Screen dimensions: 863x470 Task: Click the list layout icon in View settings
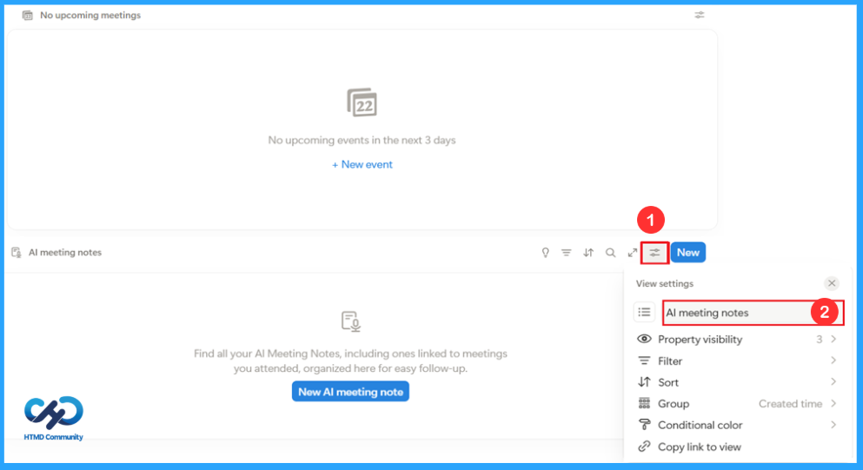pyautogui.click(x=644, y=312)
